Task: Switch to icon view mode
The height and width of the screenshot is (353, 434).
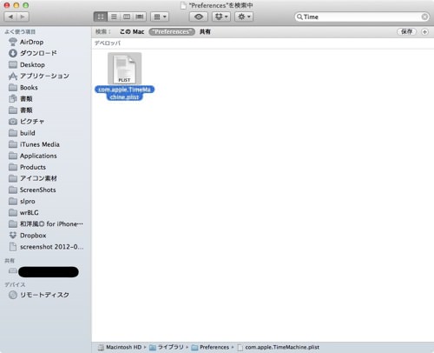Action: point(101,17)
